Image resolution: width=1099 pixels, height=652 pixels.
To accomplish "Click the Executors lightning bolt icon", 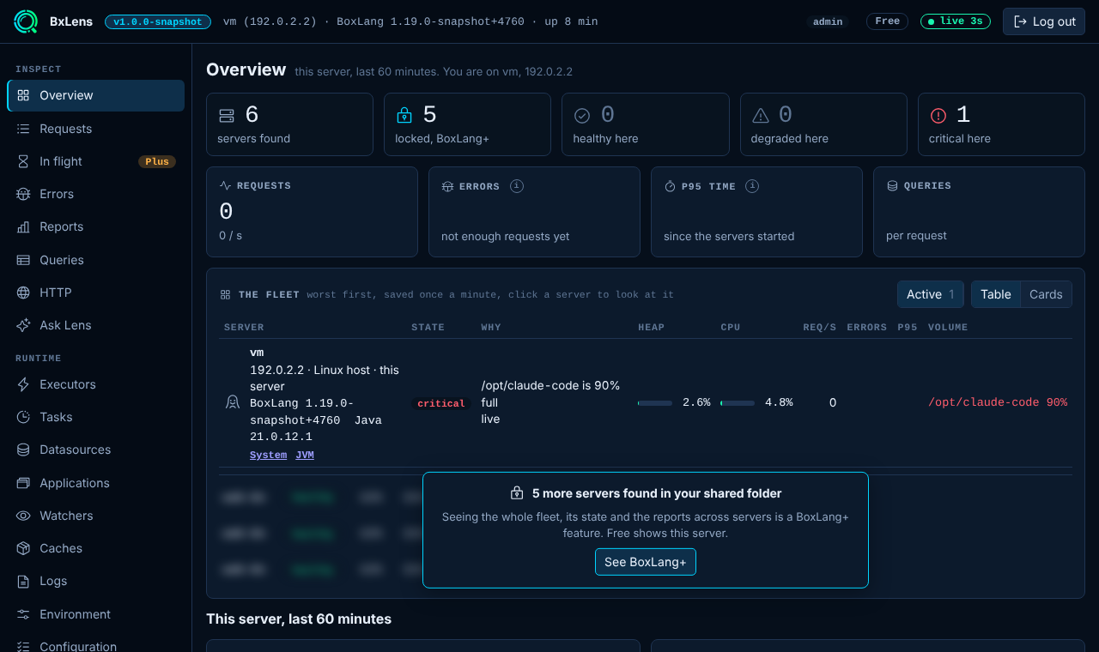I will tap(23, 384).
